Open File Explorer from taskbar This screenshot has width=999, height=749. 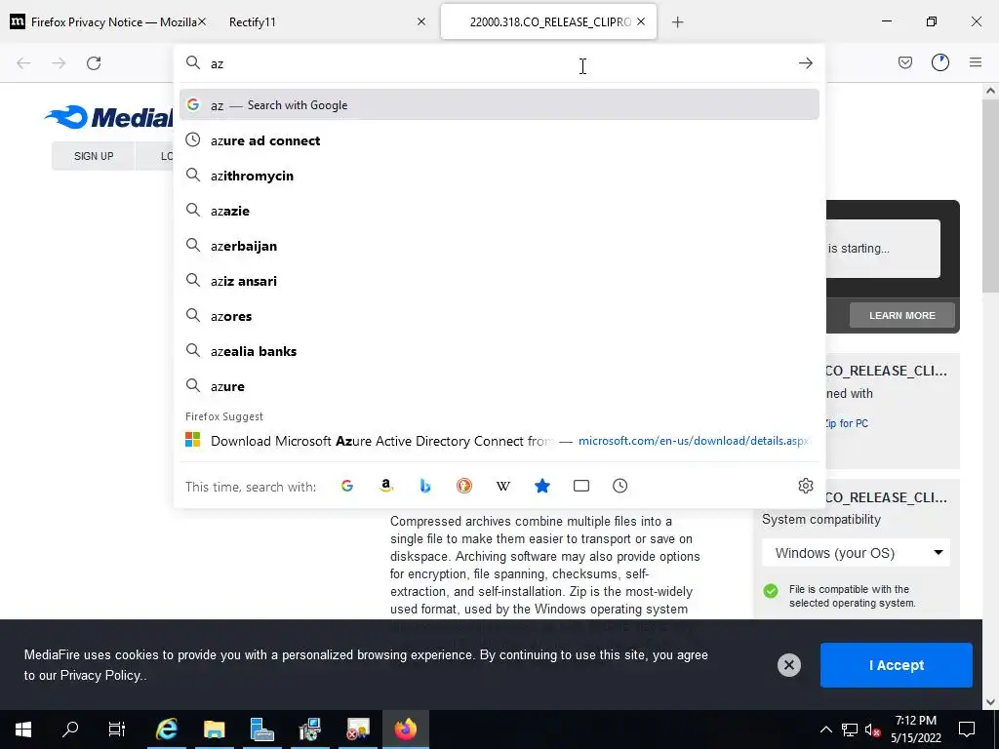tap(214, 729)
